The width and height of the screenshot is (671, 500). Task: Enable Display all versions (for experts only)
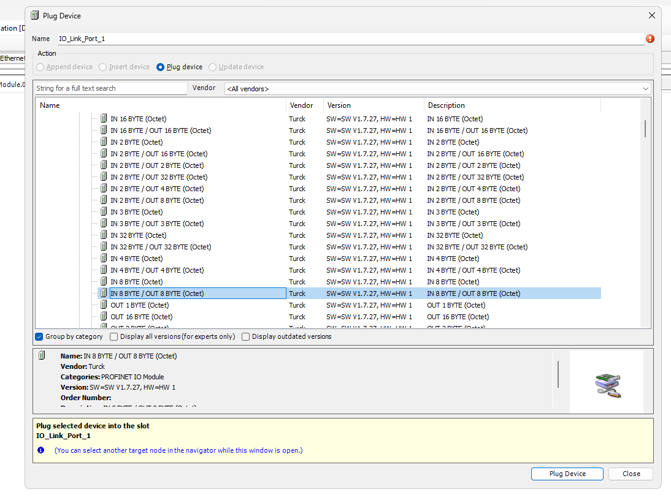pyautogui.click(x=114, y=337)
